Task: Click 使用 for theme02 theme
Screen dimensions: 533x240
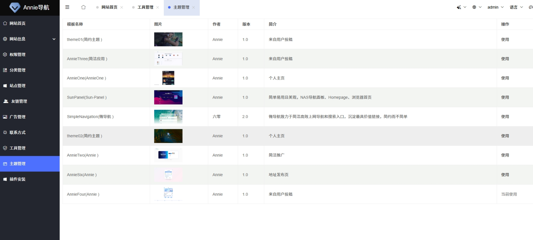Action: 505,136
